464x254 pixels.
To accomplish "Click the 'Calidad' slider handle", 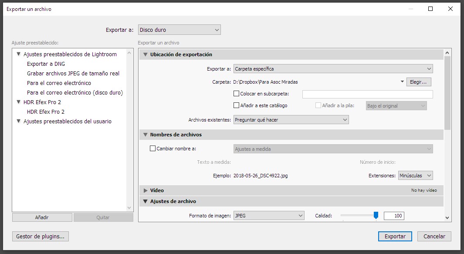I will 376,215.
